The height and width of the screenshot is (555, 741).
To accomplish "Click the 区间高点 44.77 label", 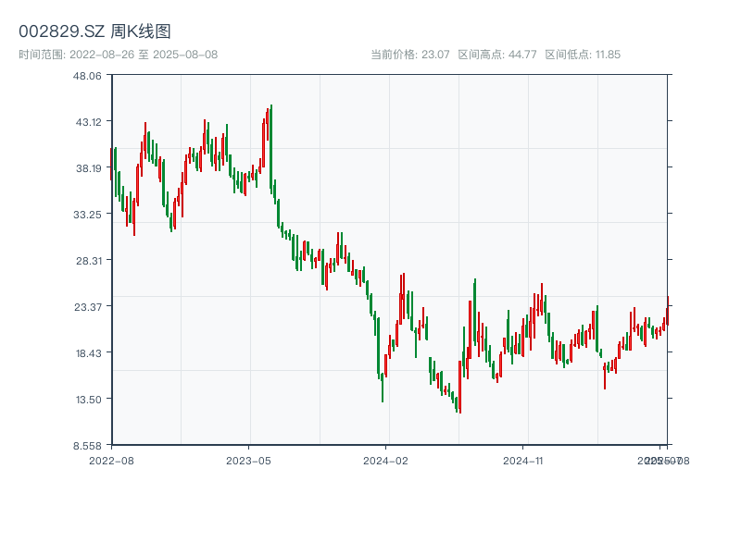I will pos(497,55).
